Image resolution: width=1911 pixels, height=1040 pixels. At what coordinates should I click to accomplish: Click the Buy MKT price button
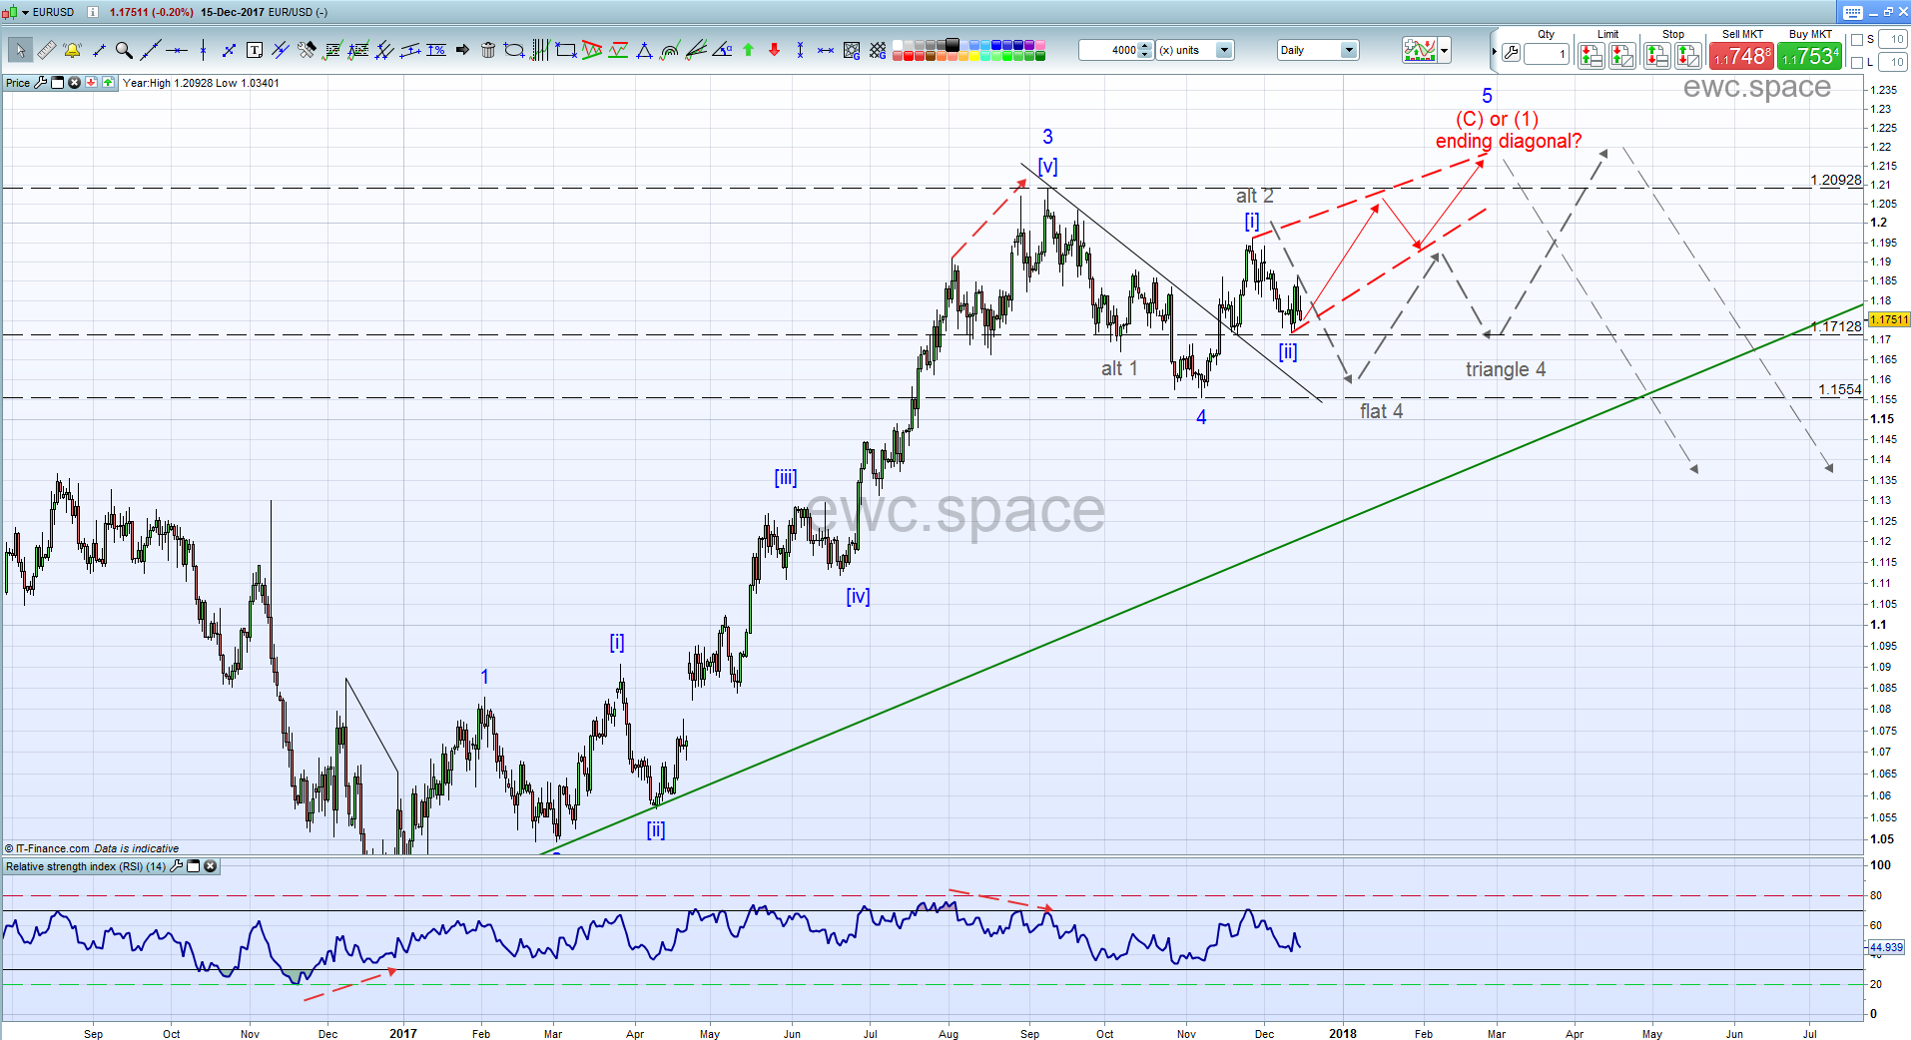click(1810, 56)
